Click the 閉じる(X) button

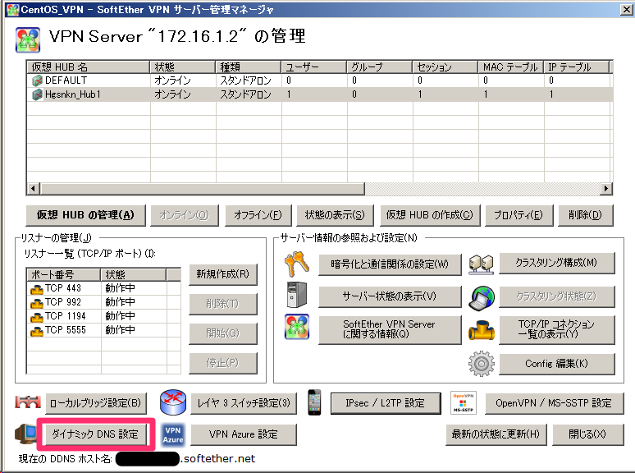coord(587,434)
